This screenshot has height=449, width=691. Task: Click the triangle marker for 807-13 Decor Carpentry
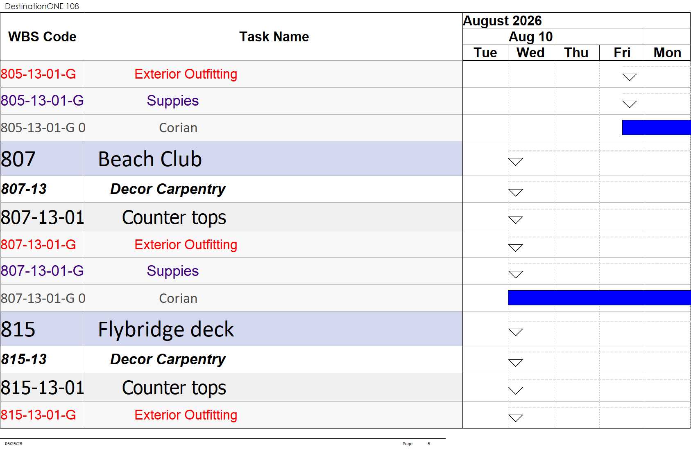coord(515,192)
